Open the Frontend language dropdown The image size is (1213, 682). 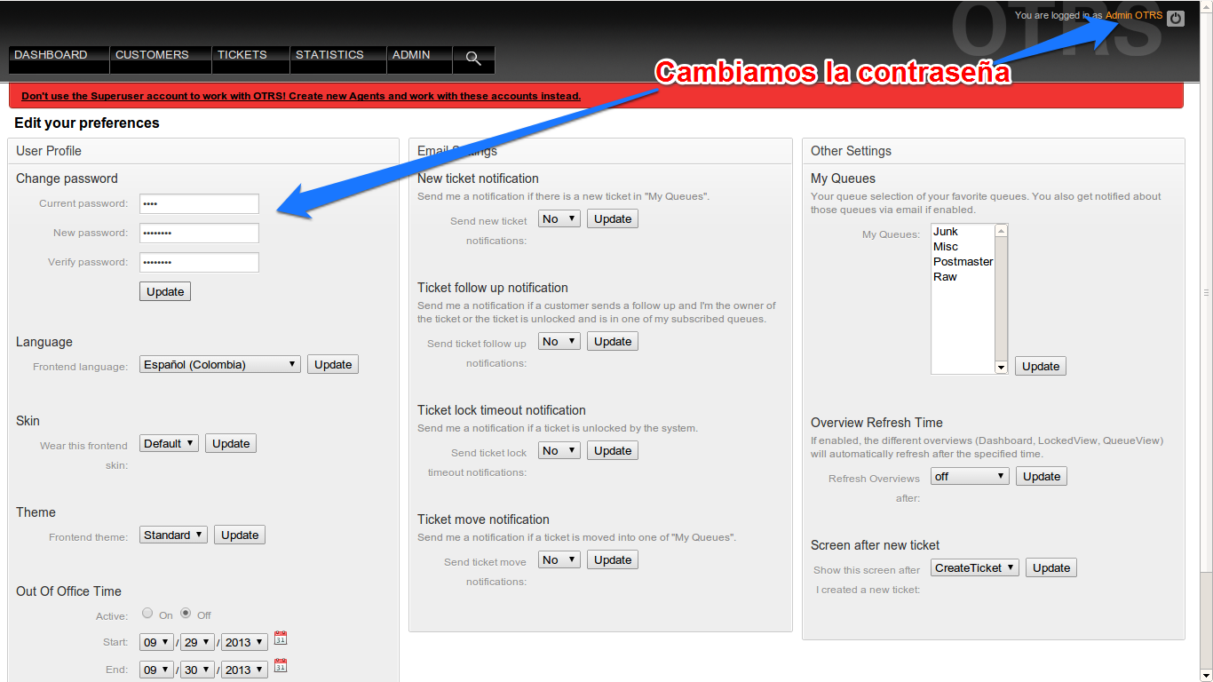point(218,363)
